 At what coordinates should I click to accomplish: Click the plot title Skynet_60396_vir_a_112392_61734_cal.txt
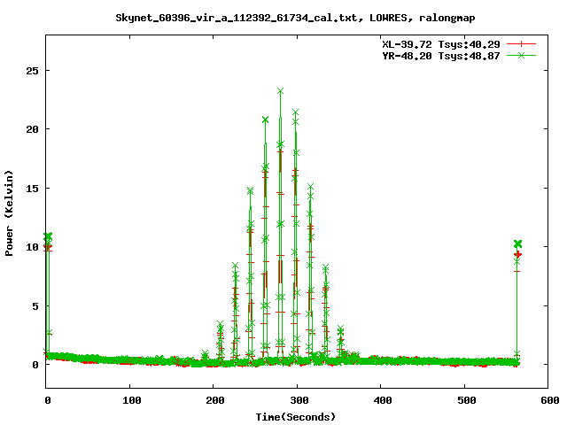[x=295, y=18]
